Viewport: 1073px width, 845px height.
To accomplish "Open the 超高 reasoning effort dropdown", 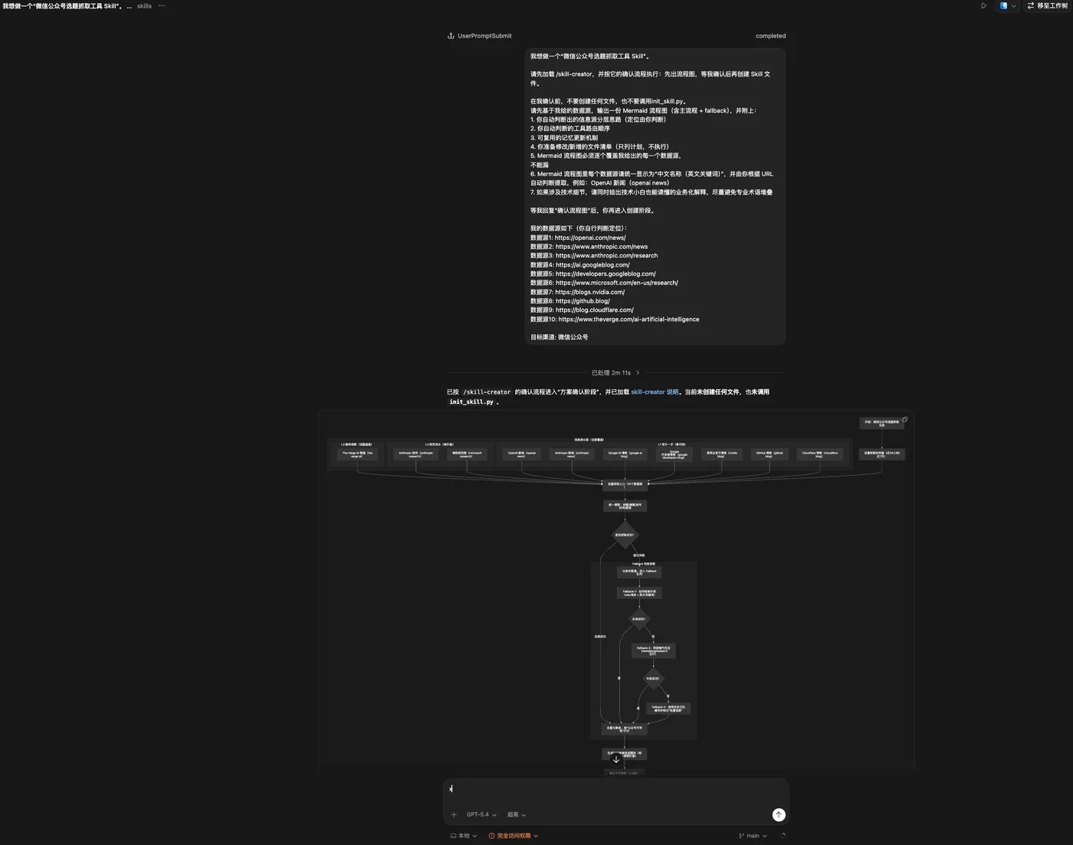I will coord(517,815).
